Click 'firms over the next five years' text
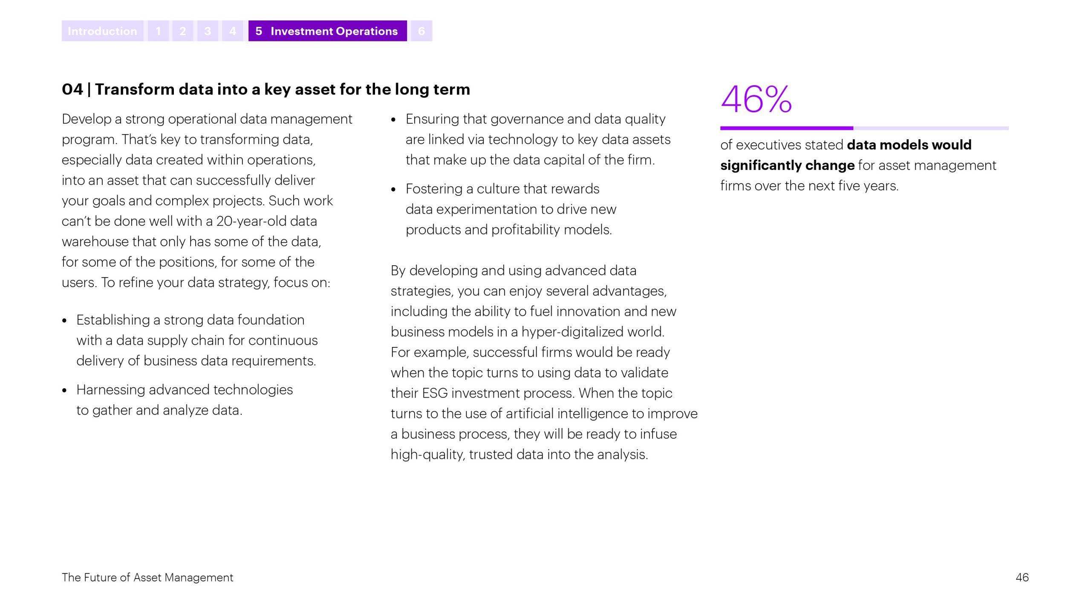This screenshot has width=1091, height=613. tap(809, 186)
